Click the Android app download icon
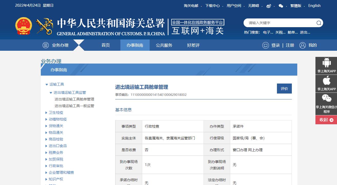The image size is (337, 185). click(x=326, y=63)
